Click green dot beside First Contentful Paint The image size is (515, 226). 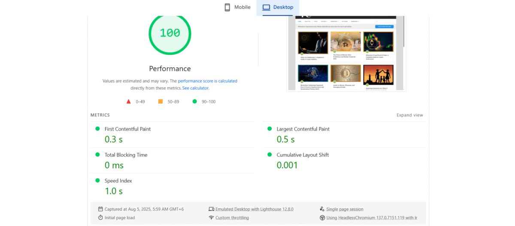[x=97, y=128]
